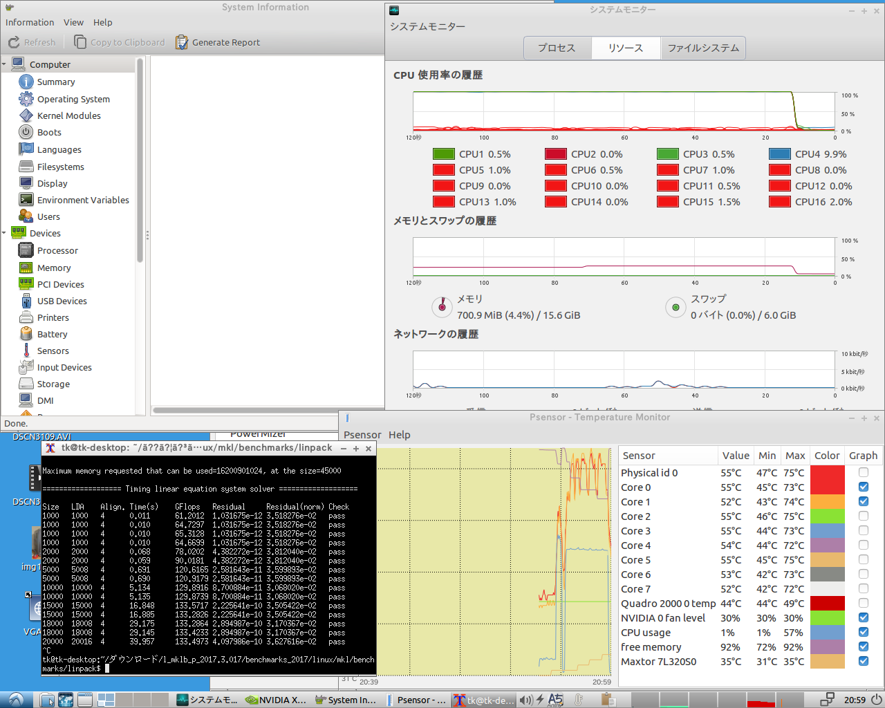This screenshot has height=708, width=885.
Task: Click the volume speaker icon in taskbar
Action: (x=525, y=700)
